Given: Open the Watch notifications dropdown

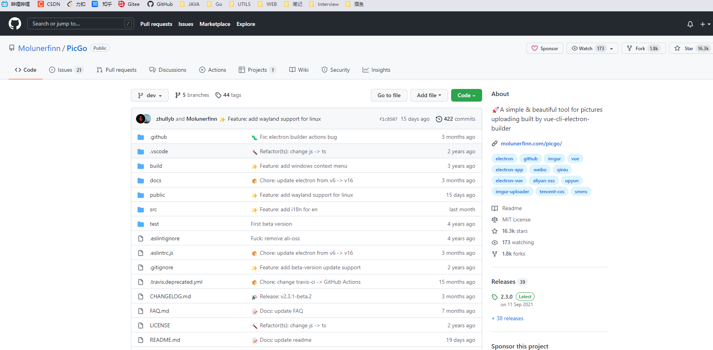Looking at the screenshot, I should point(592,48).
